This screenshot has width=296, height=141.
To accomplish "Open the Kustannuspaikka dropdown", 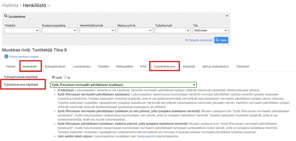I will tap(60, 30).
